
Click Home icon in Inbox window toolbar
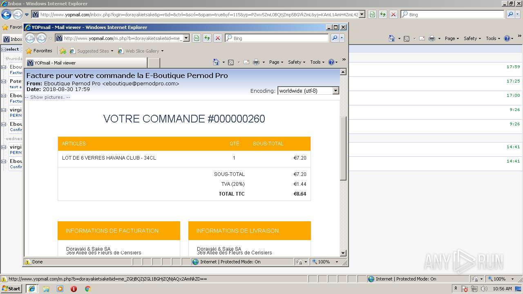(x=392, y=38)
